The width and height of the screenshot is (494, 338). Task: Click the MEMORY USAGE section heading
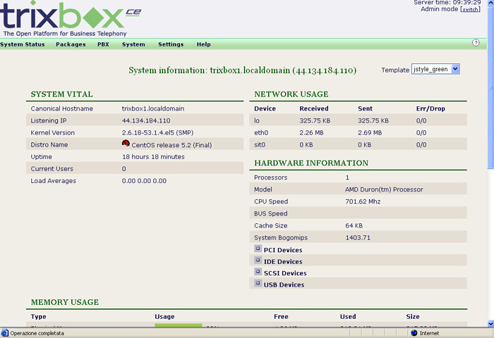pos(65,302)
